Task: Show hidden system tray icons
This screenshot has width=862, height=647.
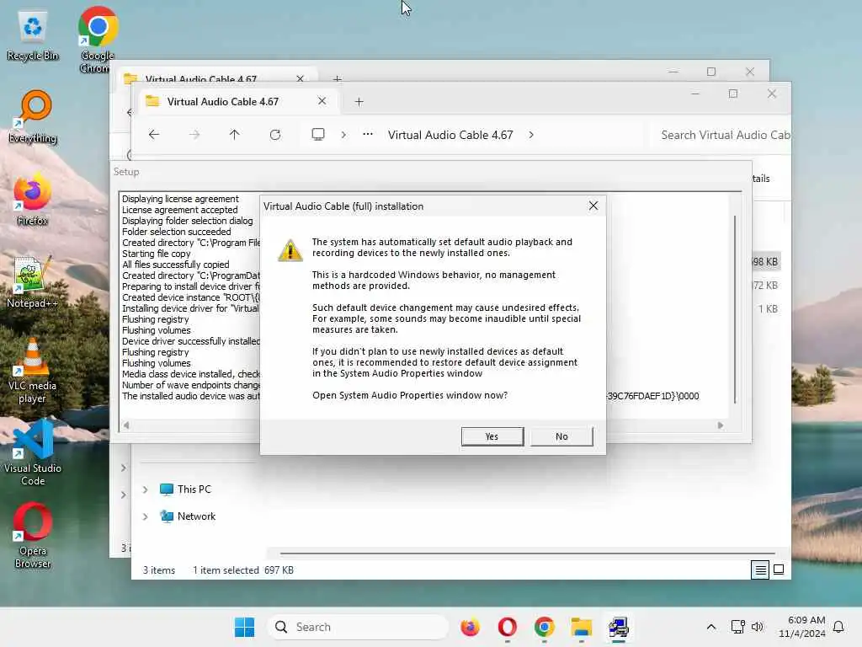Action: [710, 627]
